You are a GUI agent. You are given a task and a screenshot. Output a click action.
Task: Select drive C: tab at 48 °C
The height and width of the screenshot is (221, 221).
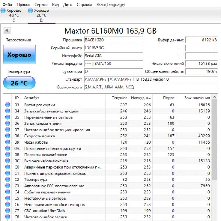14,15
